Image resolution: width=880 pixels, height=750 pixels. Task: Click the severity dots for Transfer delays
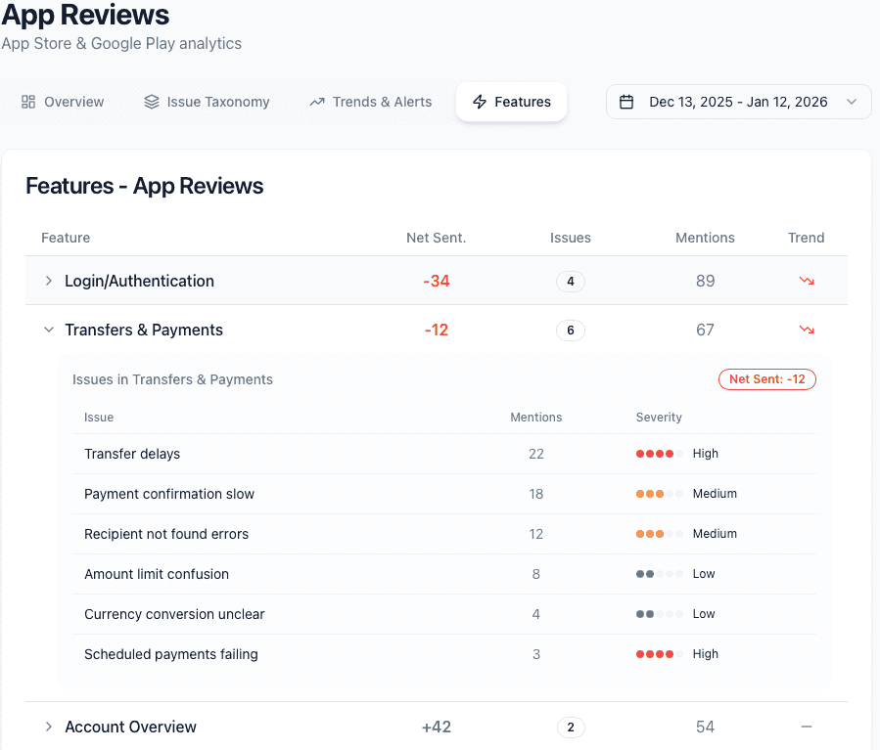pyautogui.click(x=657, y=453)
